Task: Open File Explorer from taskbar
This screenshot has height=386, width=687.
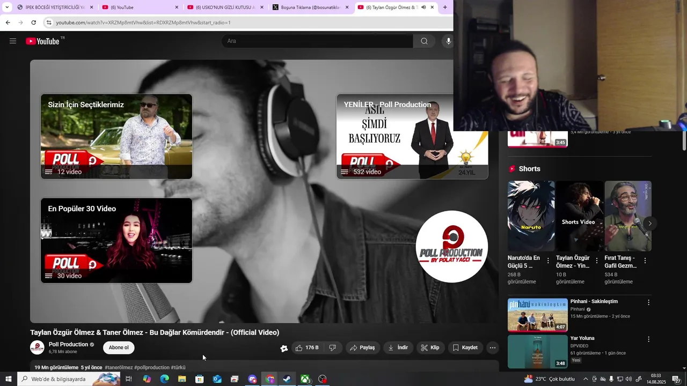Action: tap(182, 379)
